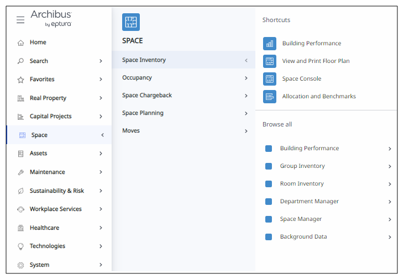Image resolution: width=404 pixels, height=280 pixels.
Task: Open the Space Console shortcut link
Action: (x=301, y=79)
